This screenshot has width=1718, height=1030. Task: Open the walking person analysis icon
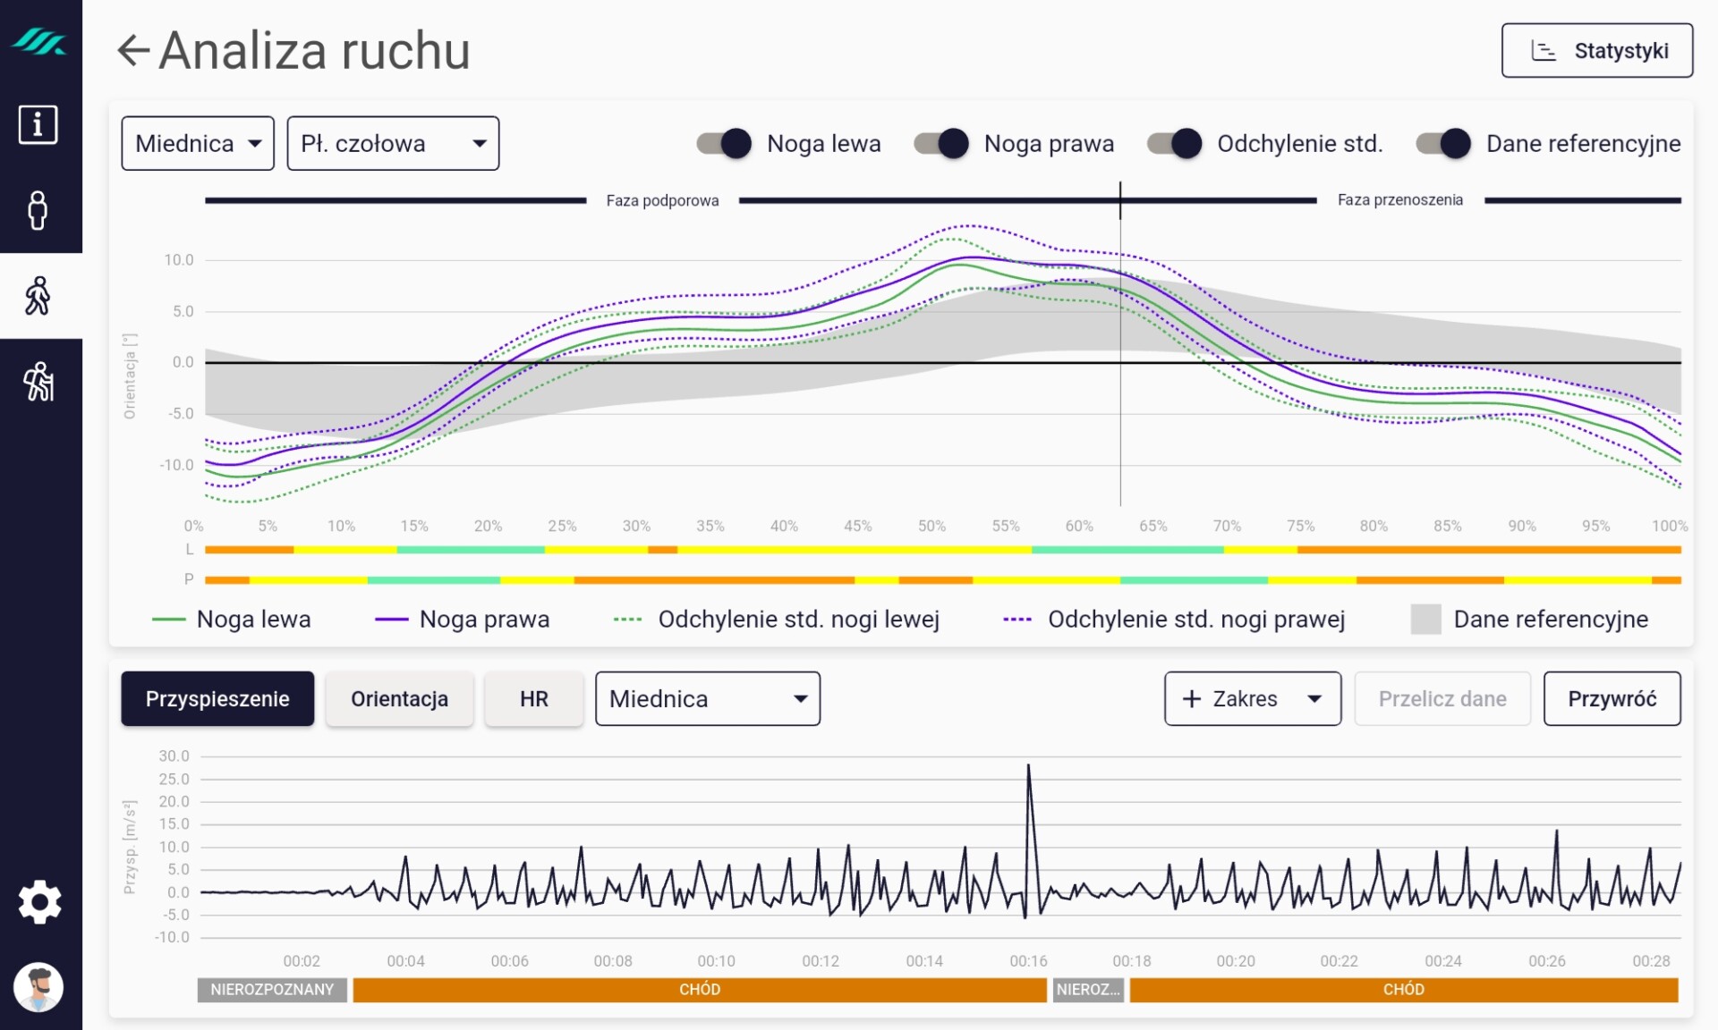click(38, 296)
